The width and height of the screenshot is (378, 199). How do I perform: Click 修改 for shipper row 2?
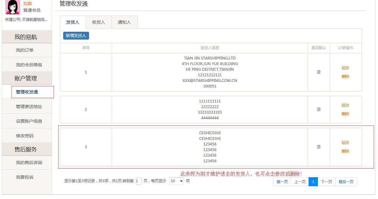[345, 105]
